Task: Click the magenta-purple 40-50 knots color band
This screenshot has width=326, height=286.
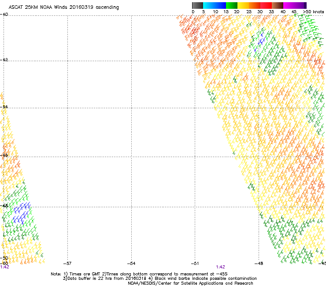Action: click(295, 5)
